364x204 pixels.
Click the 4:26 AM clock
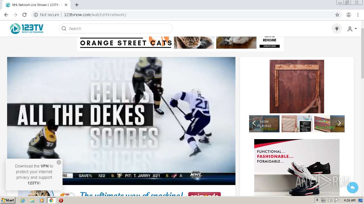349,200
